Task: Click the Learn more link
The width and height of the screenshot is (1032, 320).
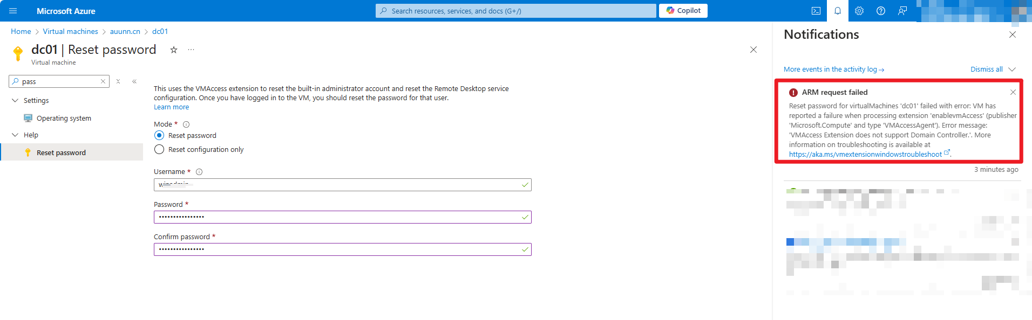Action: [171, 107]
